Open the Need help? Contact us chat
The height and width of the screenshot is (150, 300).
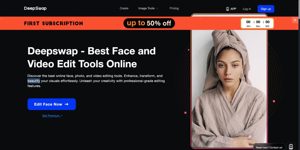point(269,147)
